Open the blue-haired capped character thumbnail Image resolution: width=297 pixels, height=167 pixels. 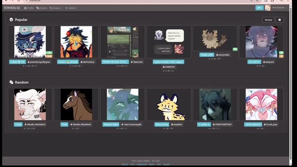30,42
